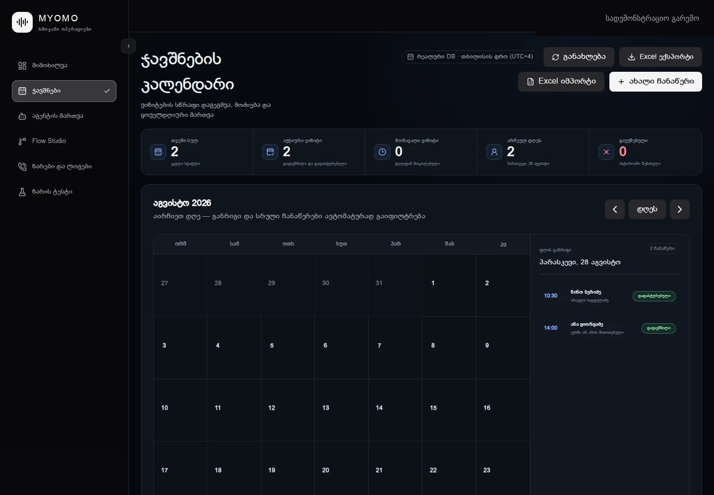Open the ზარები და ლოგები phone icon
Image resolution: width=714 pixels, height=495 pixels.
click(22, 166)
